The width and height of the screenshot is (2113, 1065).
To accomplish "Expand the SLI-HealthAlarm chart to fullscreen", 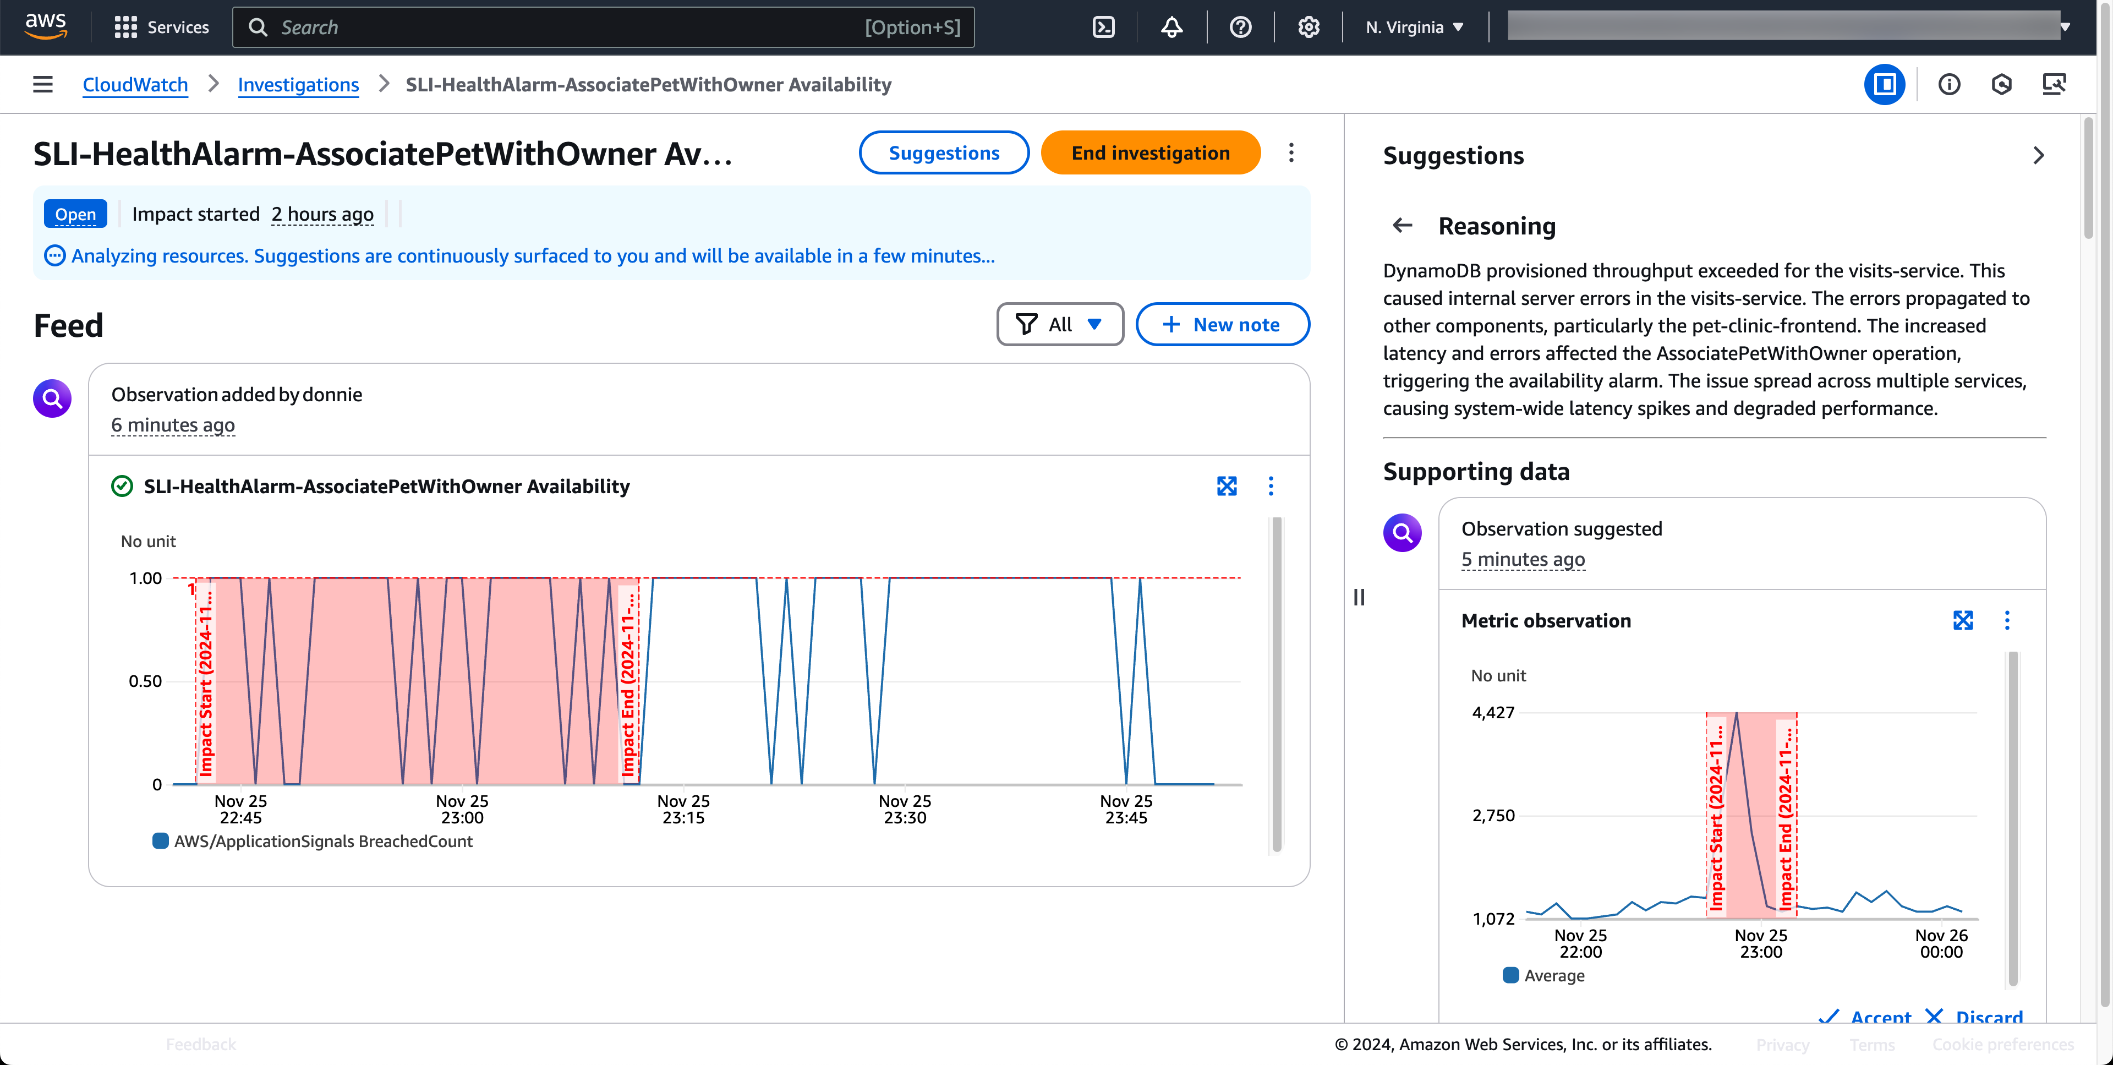I will click(1227, 486).
